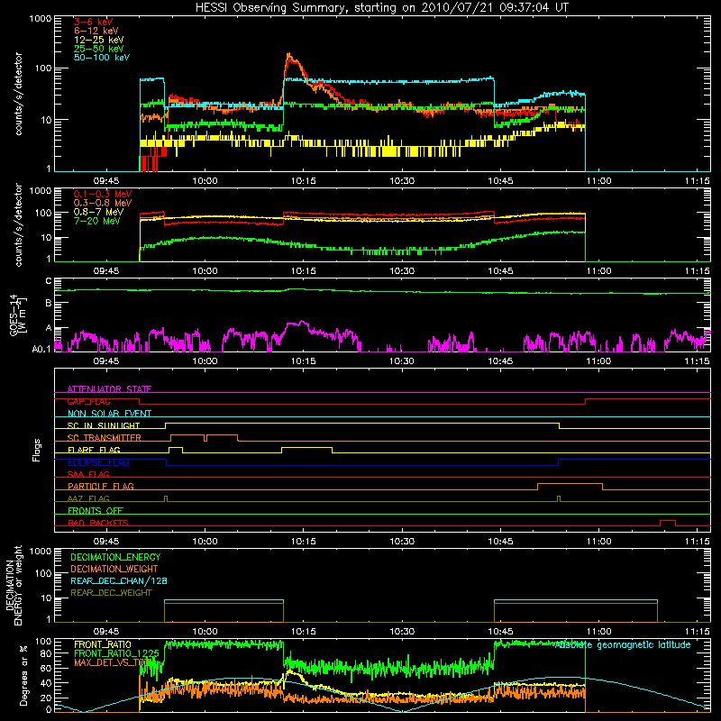721x721 pixels.
Task: Select the 25-50 keV legend label
Action: pos(99,49)
